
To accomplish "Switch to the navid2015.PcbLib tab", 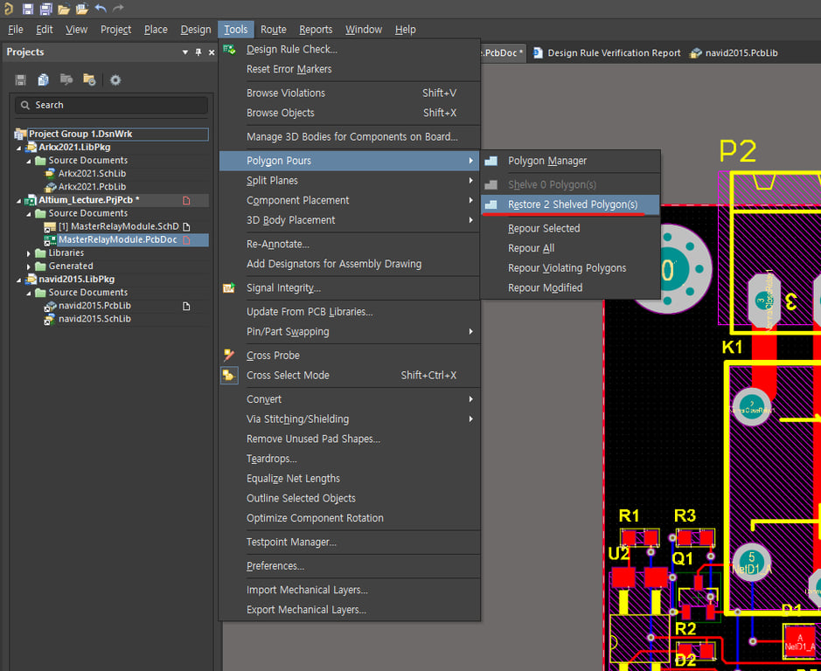I will click(741, 53).
